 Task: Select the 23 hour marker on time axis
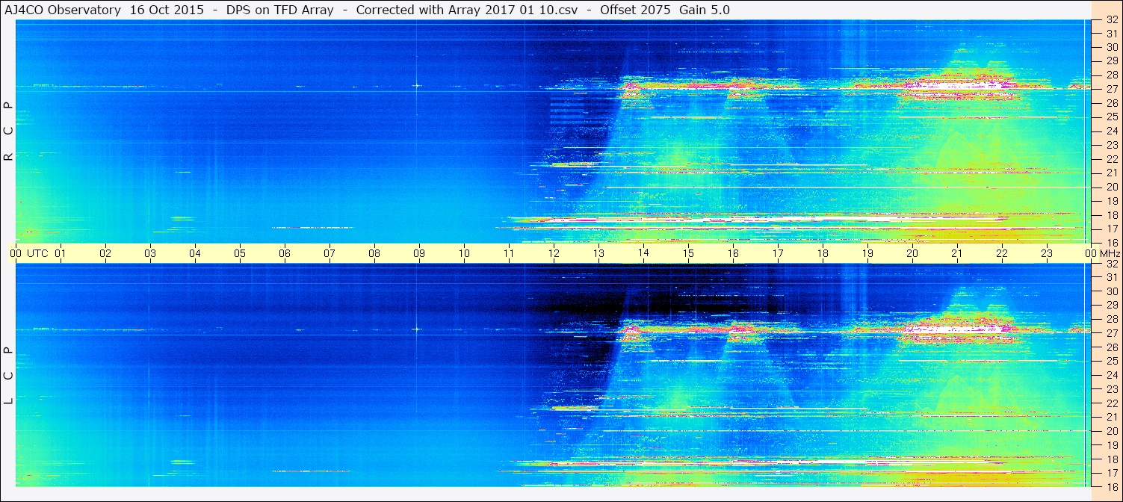[1047, 253]
